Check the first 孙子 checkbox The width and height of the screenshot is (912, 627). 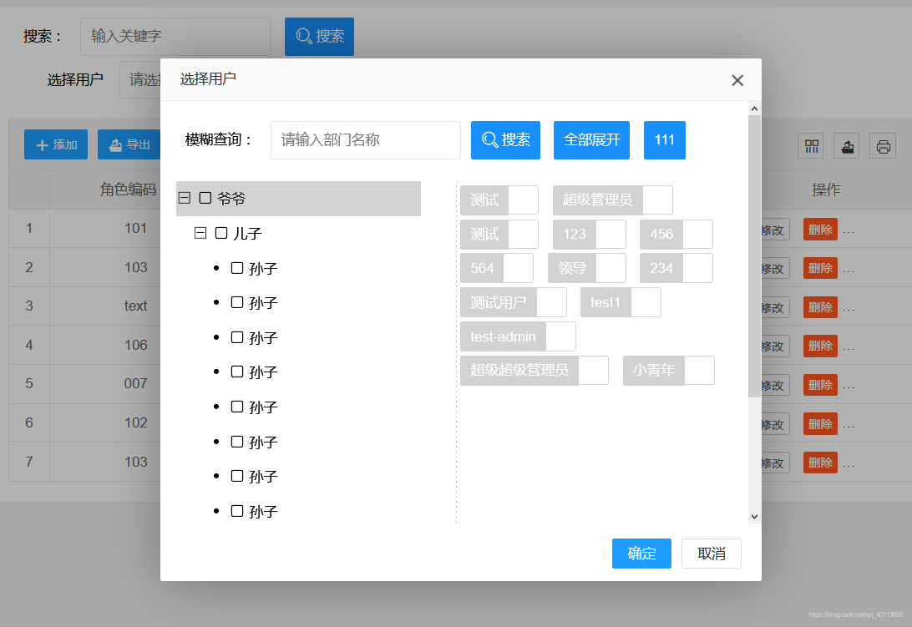(x=236, y=268)
